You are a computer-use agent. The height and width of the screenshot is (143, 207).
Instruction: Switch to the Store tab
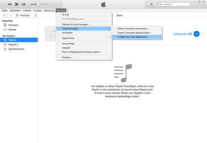click(119, 16)
